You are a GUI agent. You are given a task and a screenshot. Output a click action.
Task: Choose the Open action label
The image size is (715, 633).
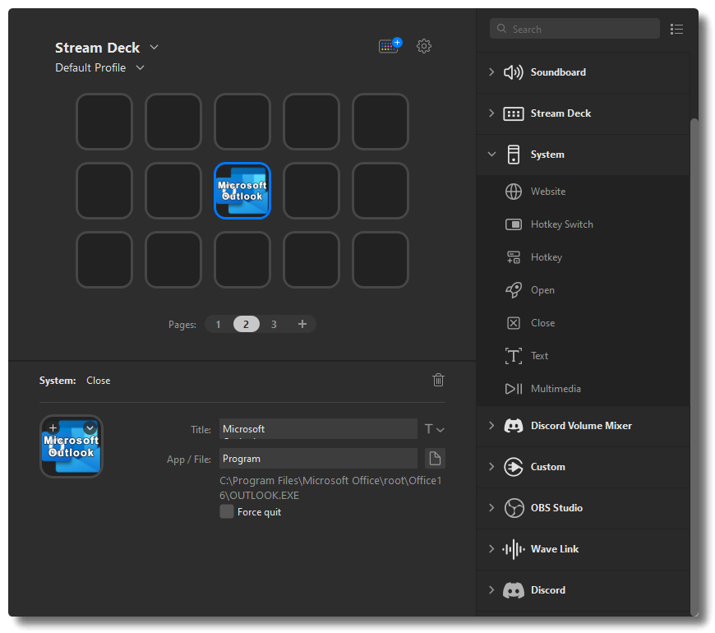pos(542,290)
